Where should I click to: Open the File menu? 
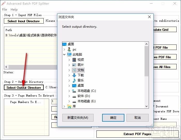(x=4, y=10)
